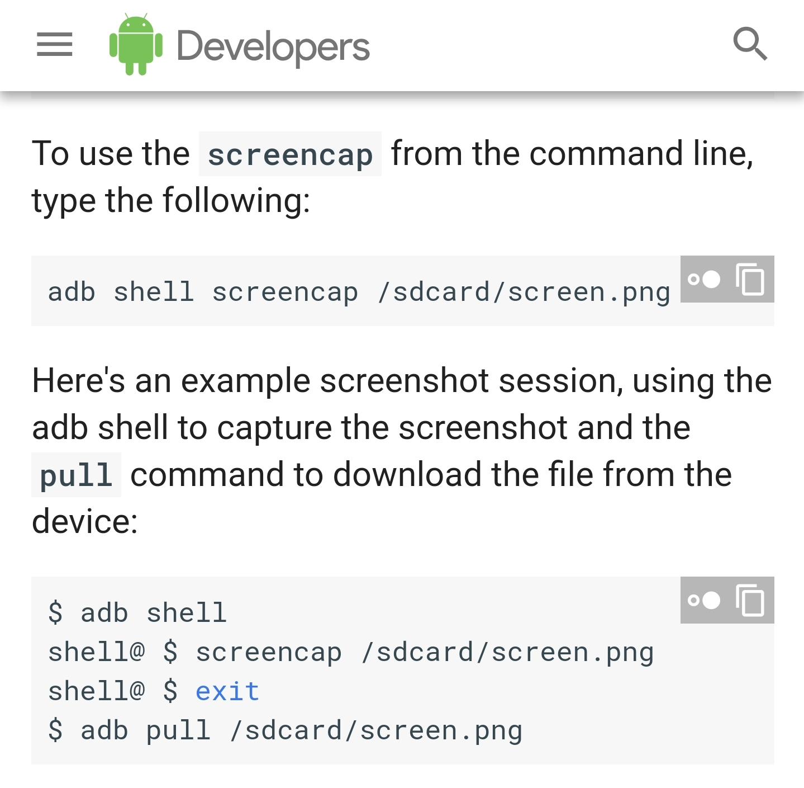
Task: Toggle dark theme on session code block
Action: [x=704, y=600]
